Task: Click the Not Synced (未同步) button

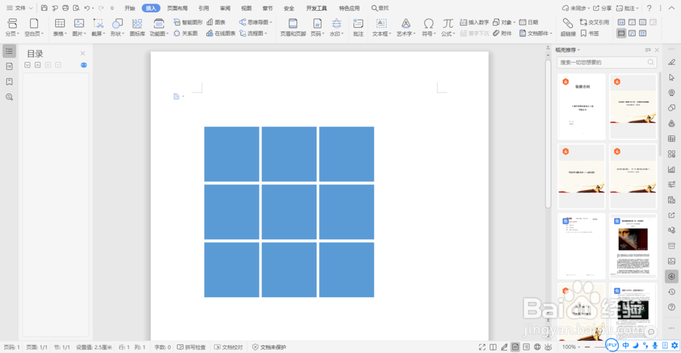Action: point(575,7)
